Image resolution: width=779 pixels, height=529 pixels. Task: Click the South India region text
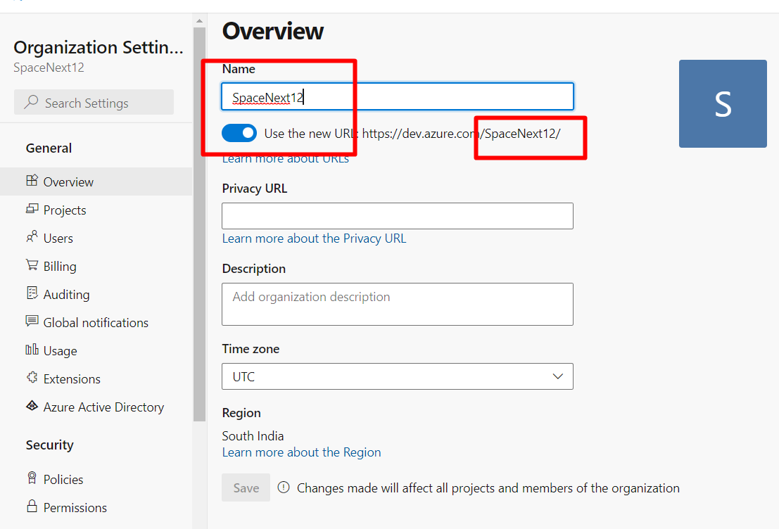coord(253,436)
